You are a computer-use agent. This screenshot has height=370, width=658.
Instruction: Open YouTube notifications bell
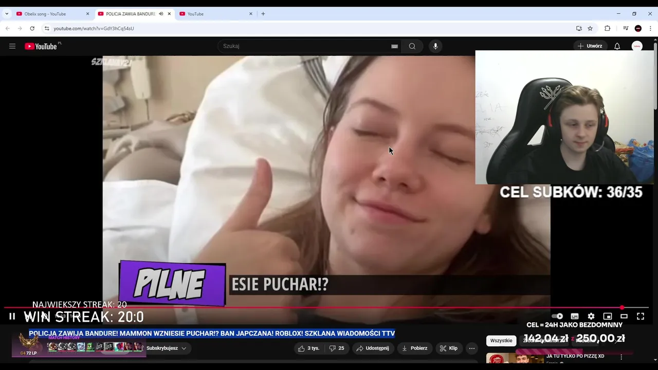tap(617, 46)
